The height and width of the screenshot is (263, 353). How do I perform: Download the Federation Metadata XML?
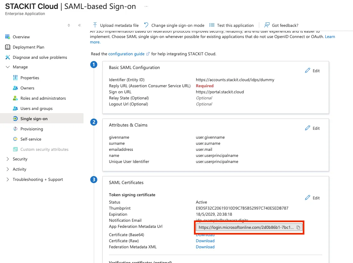point(205,247)
